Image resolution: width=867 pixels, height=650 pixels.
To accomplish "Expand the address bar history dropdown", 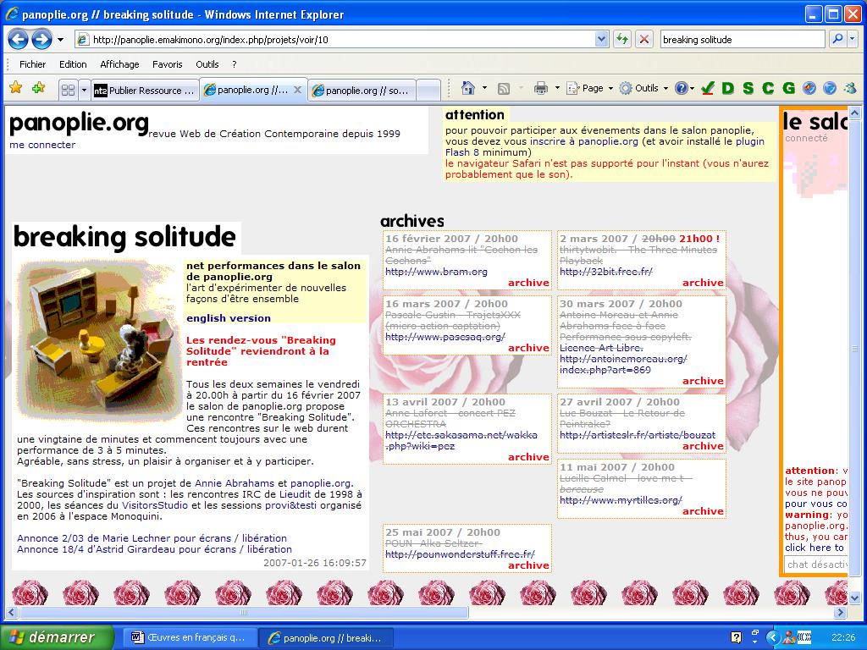I will tap(602, 39).
